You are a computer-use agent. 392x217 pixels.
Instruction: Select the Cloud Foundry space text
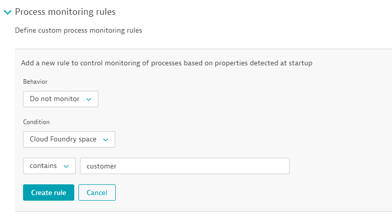(x=63, y=139)
